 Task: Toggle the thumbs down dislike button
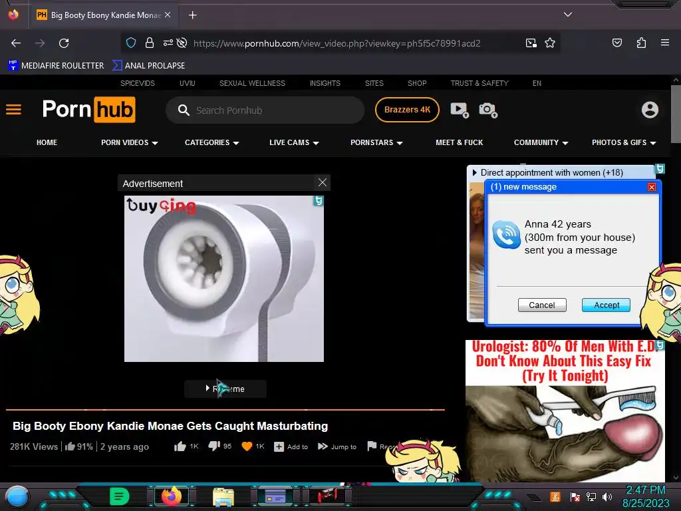[x=214, y=446]
